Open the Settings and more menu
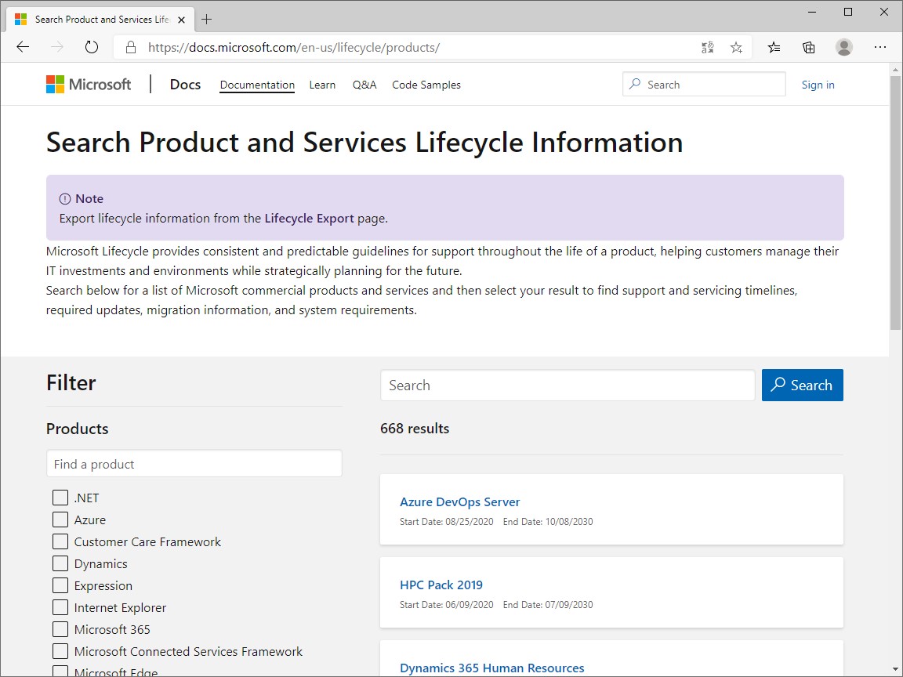 click(x=880, y=47)
